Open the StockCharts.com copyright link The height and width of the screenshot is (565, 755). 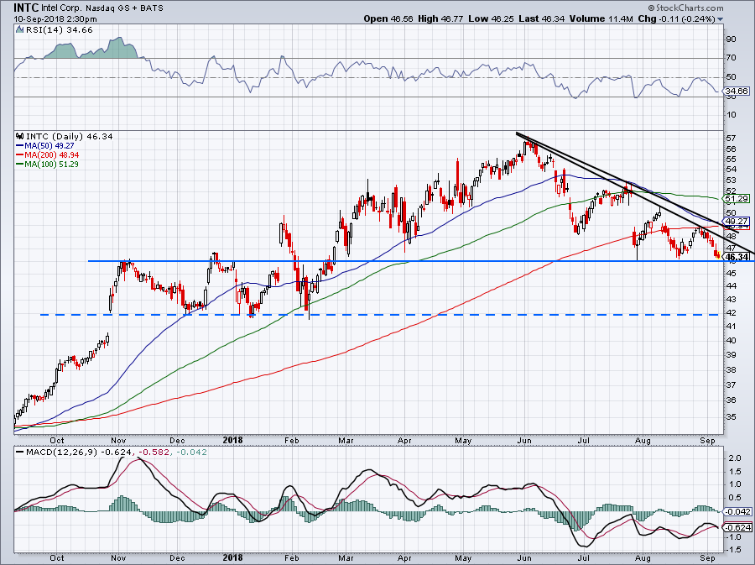(685, 8)
